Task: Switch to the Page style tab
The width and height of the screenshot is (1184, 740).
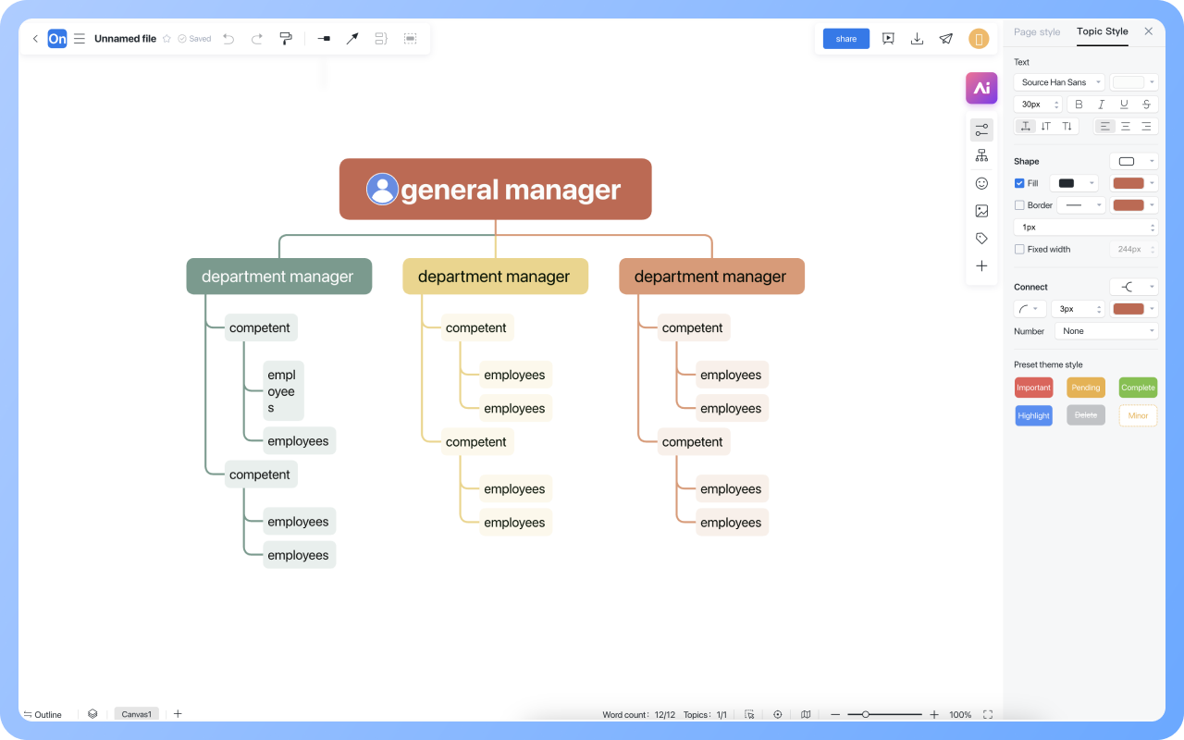Action: [x=1037, y=31]
